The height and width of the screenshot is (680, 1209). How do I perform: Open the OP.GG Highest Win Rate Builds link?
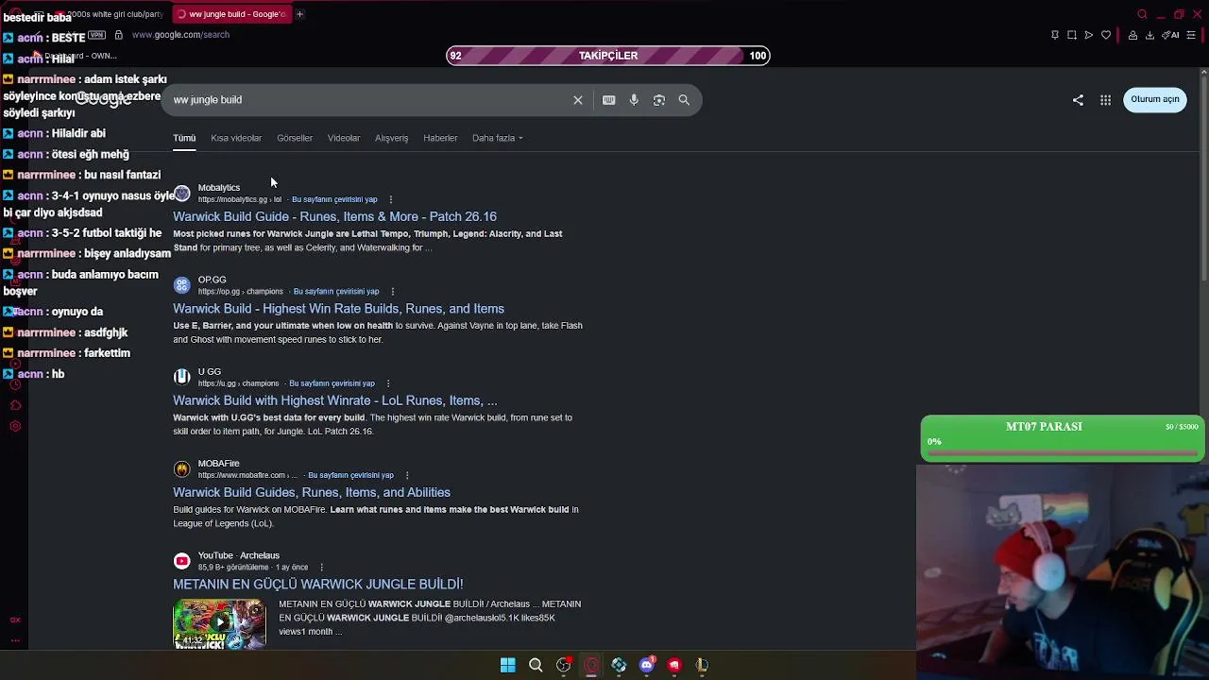point(338,309)
